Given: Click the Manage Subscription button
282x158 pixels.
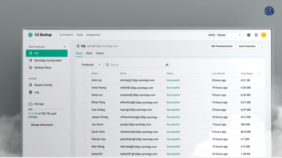Looking at the screenshot, I should [42, 125].
